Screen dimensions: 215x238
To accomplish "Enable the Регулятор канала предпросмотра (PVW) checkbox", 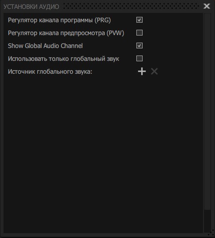I will [x=139, y=33].
